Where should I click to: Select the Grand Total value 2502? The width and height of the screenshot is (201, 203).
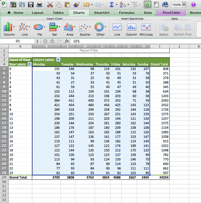point(160,105)
